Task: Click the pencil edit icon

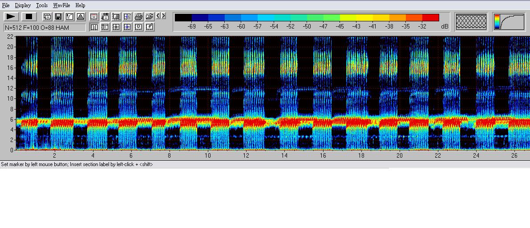Action: (150, 27)
